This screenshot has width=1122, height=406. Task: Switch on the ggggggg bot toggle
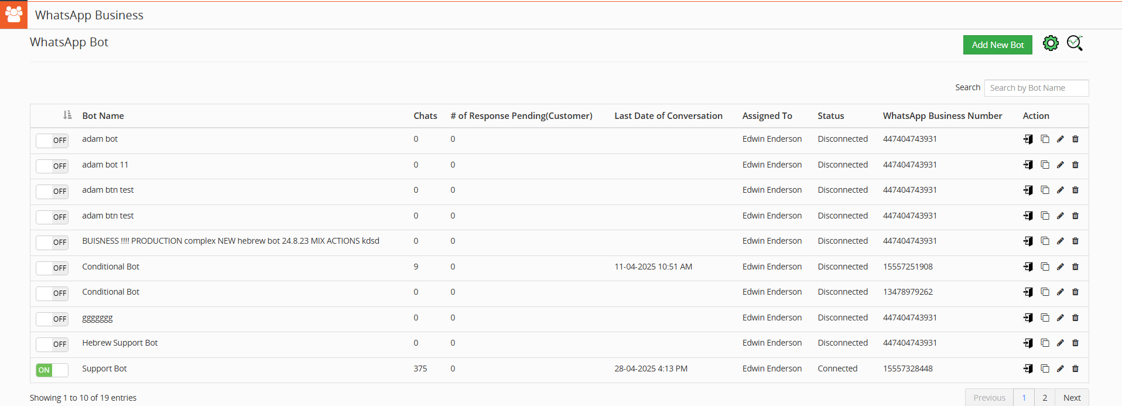[52, 319]
